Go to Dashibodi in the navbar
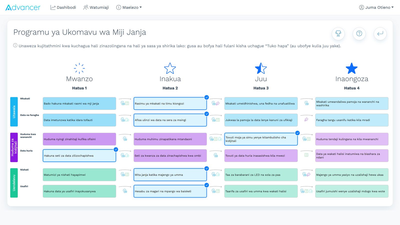Screen dimensions: 400x225 coord(63,7)
